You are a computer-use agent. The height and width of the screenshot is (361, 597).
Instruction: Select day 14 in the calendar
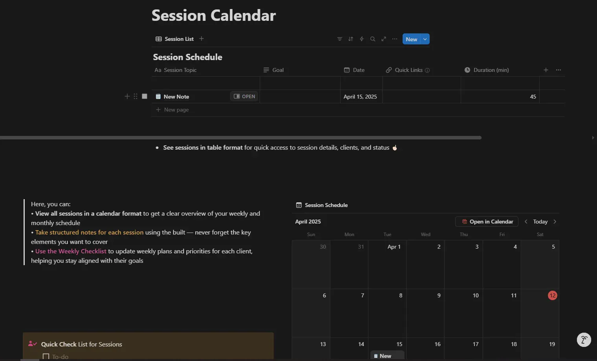tap(349, 349)
